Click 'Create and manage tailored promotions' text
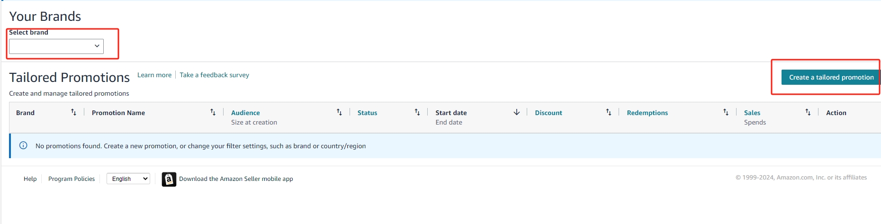This screenshot has width=881, height=224. (69, 93)
